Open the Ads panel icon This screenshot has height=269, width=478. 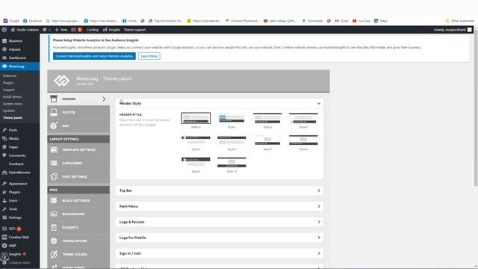coord(54,126)
